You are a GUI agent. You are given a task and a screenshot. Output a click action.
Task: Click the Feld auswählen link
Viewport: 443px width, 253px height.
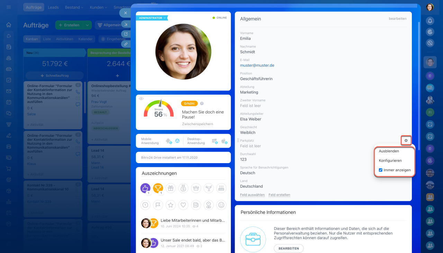tap(252, 195)
